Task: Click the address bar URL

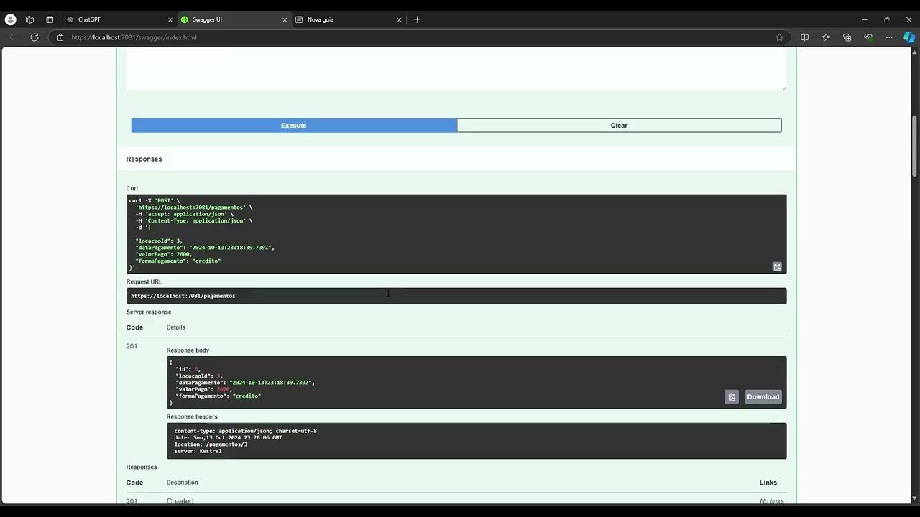Action: [134, 37]
